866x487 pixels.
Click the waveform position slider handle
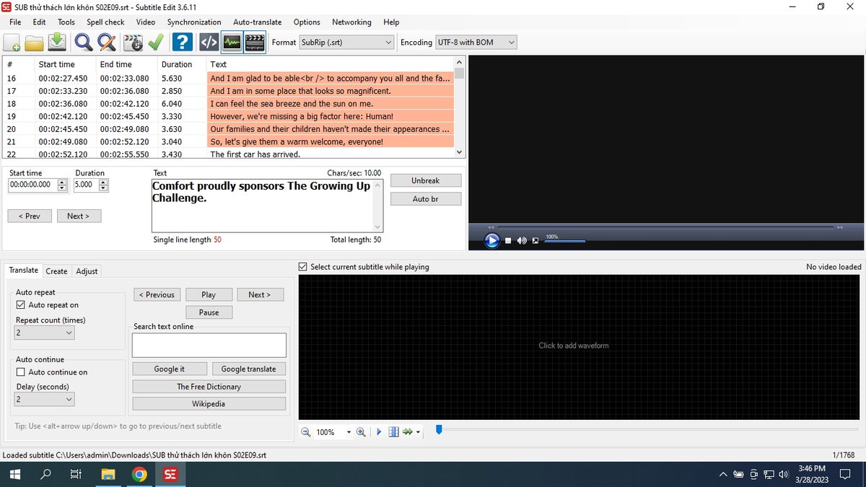point(438,431)
